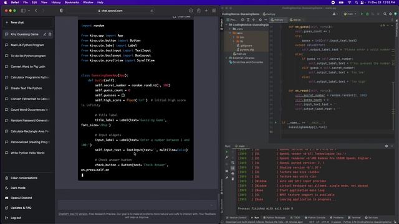Switch to the main.py editor tab
Viewport: 399px width, 224px height.
pos(279,19)
